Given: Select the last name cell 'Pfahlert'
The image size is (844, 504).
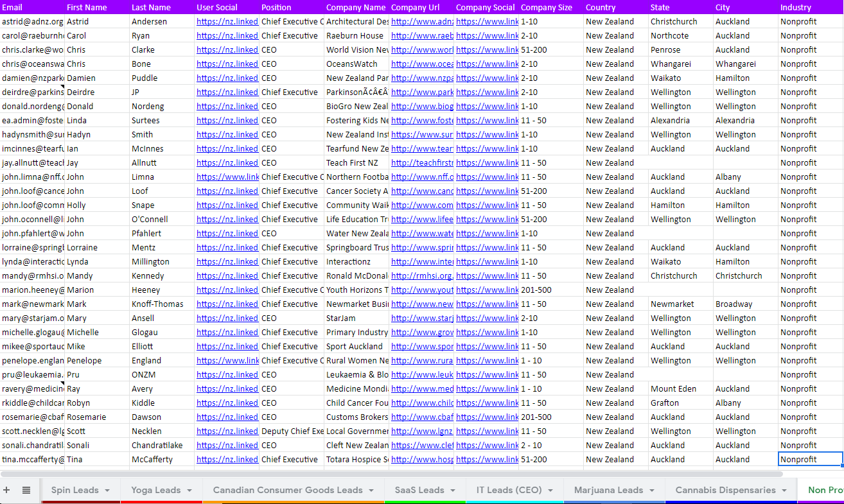Looking at the screenshot, I should [x=162, y=233].
